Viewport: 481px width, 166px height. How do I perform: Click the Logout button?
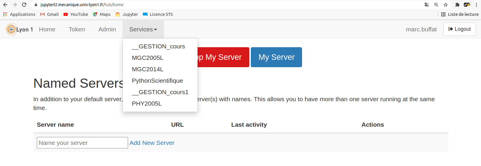click(459, 29)
